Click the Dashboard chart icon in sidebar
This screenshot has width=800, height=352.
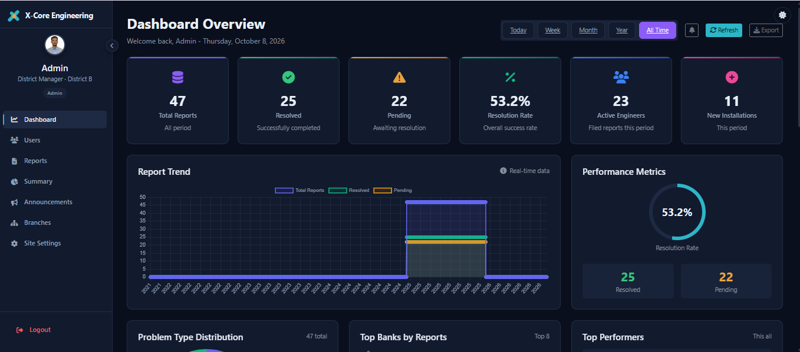14,119
